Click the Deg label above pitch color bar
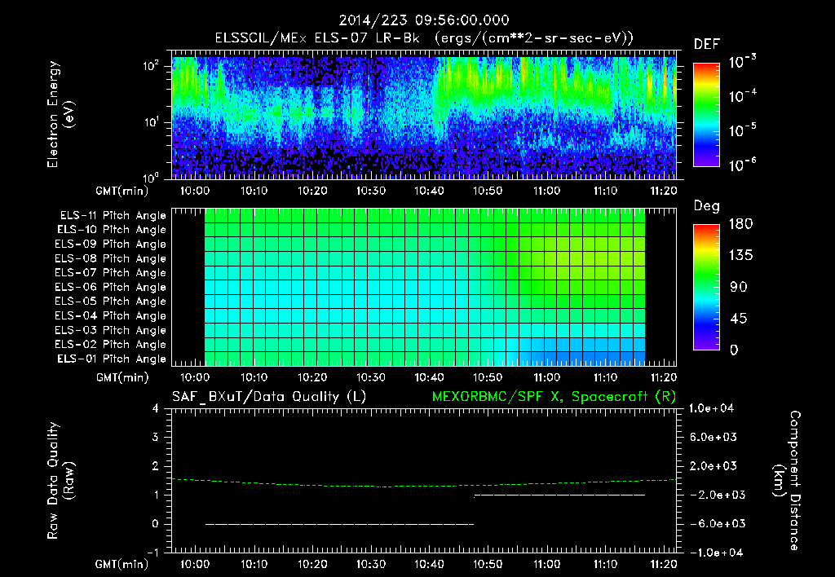835x577 pixels. click(x=707, y=206)
